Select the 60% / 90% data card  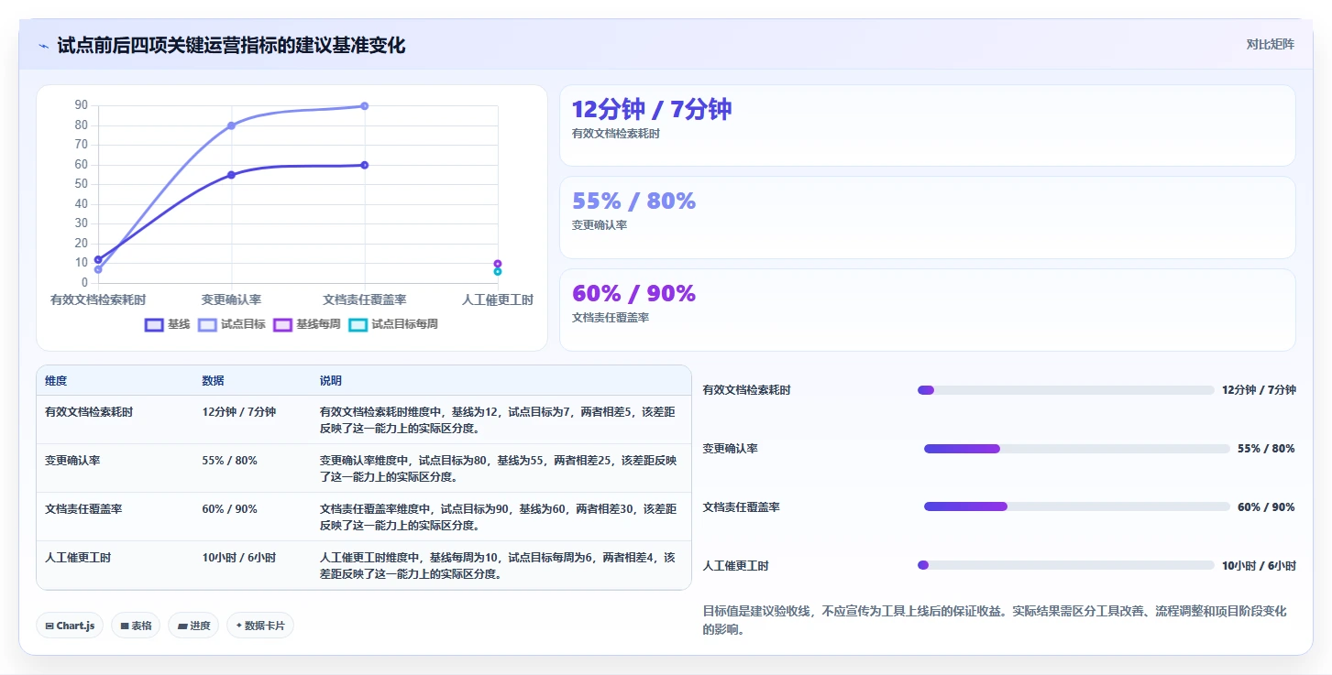[x=927, y=310]
